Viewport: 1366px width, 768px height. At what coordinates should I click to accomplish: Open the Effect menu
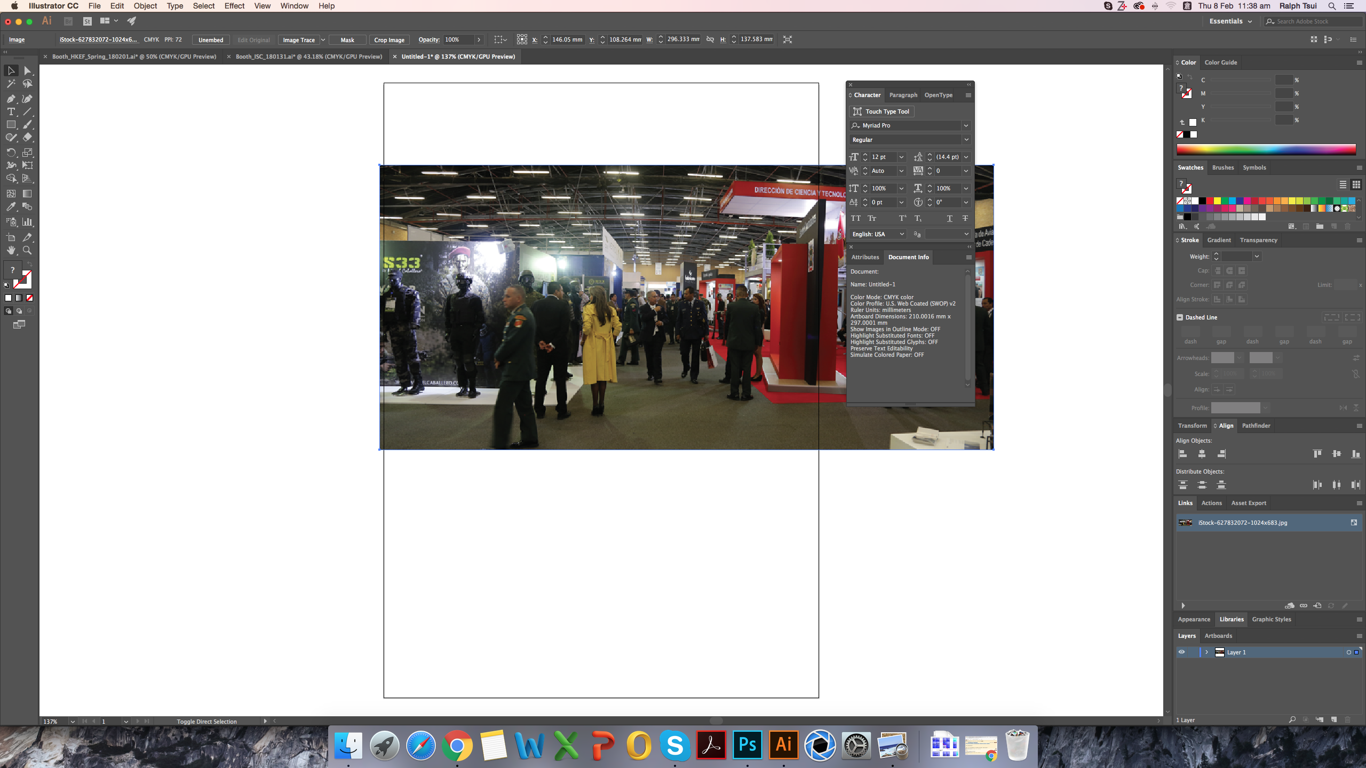[x=234, y=6]
